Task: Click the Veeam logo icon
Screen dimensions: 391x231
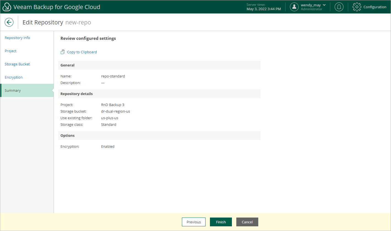Action: click(x=7, y=7)
